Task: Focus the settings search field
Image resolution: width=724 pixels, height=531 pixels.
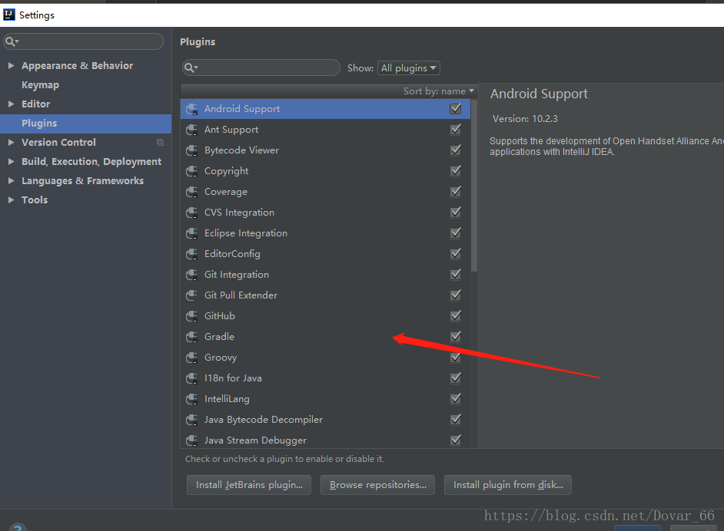Action: tap(83, 41)
